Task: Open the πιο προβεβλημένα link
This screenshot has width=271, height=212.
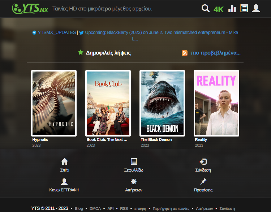Action: 215,53
